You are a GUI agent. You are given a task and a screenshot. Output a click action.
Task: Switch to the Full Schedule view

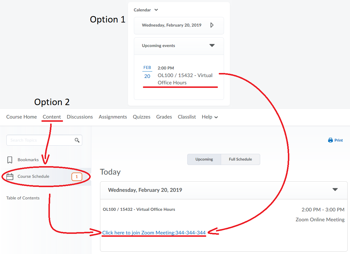tap(240, 159)
